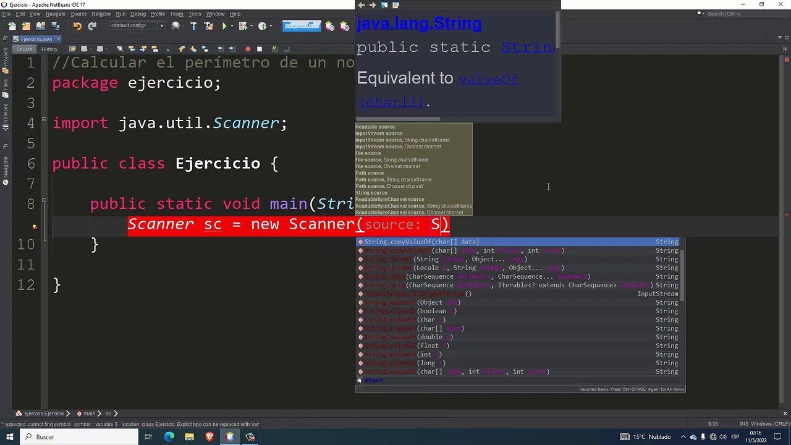Image resolution: width=791 pixels, height=445 pixels.
Task: Click the Run Project green arrow
Action: pyautogui.click(x=224, y=26)
